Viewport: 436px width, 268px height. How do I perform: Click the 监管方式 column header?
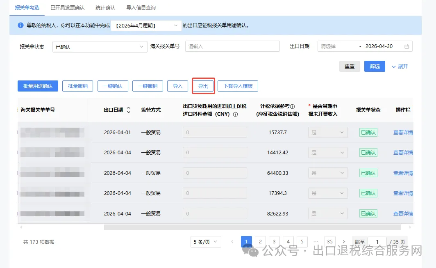pyautogui.click(x=151, y=110)
